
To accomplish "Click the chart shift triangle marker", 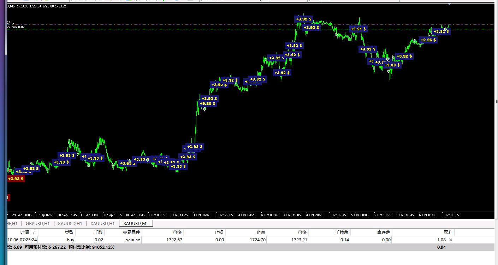I will [x=449, y=4].
